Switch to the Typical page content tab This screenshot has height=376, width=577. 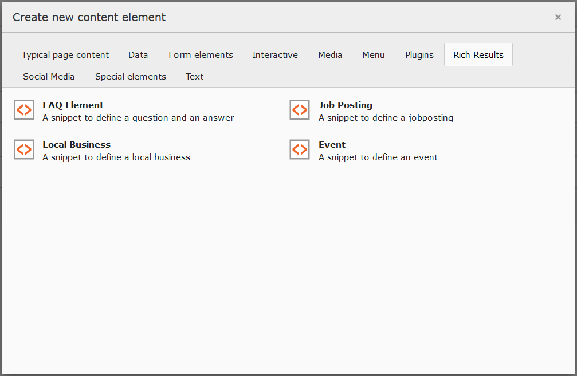[x=65, y=55]
